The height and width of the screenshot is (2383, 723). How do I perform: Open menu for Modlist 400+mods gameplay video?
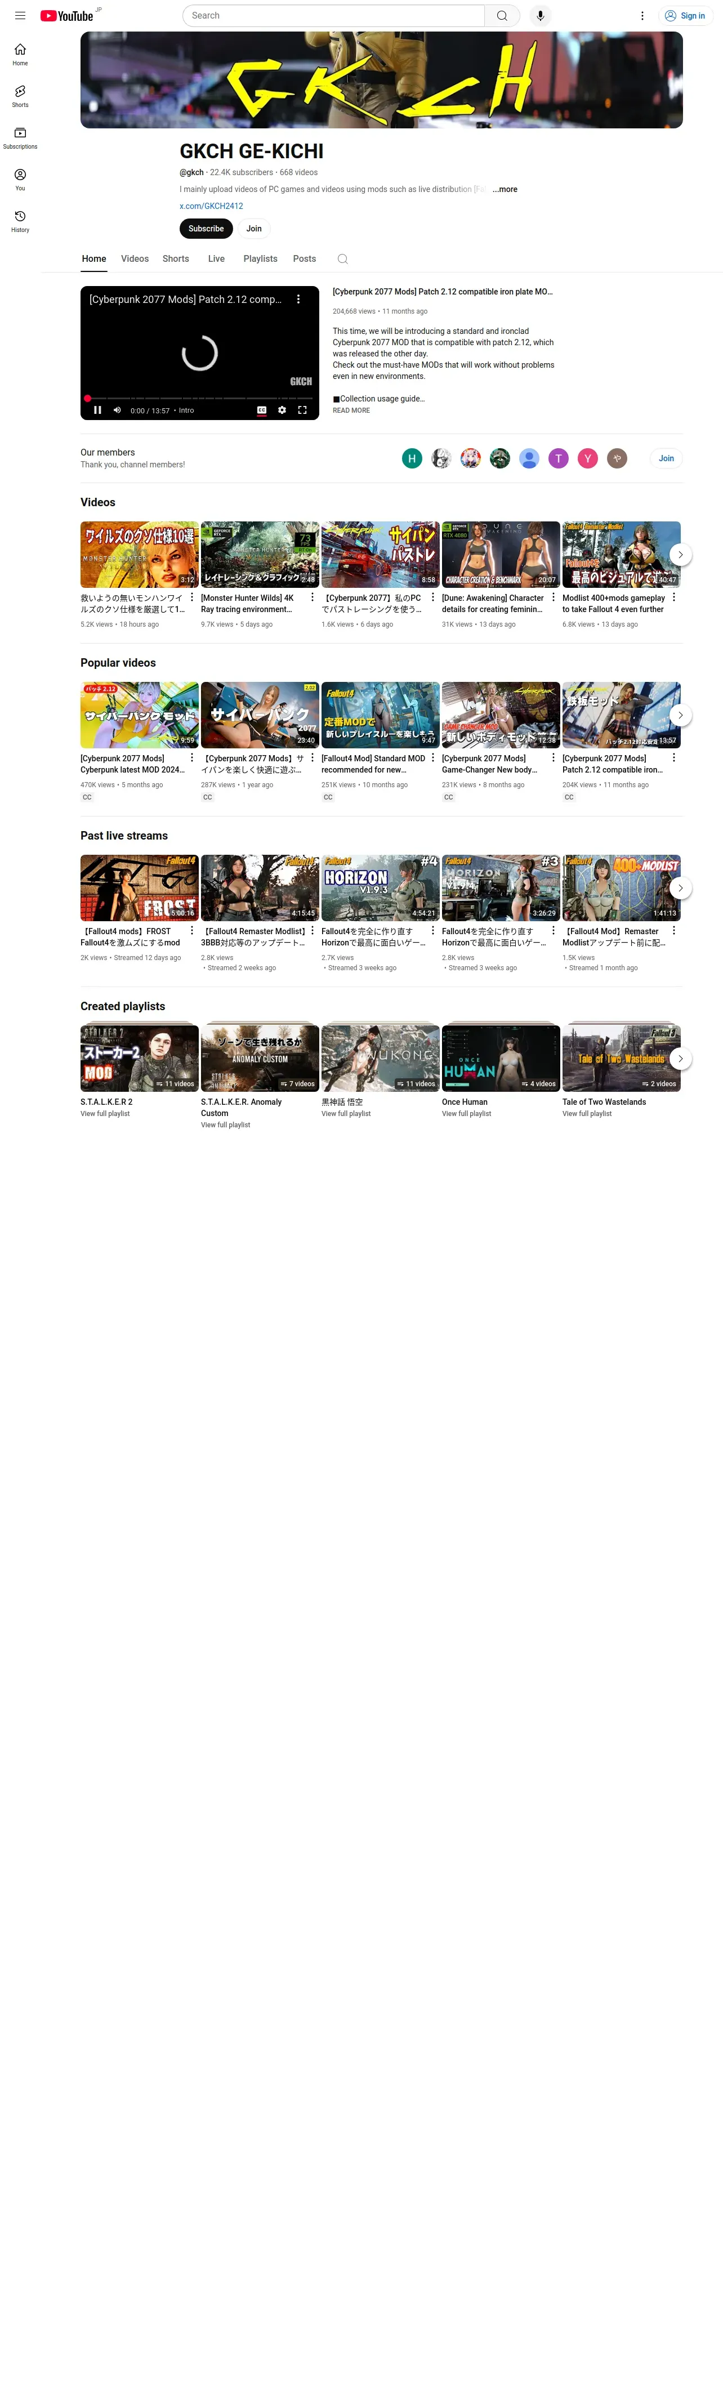(674, 597)
